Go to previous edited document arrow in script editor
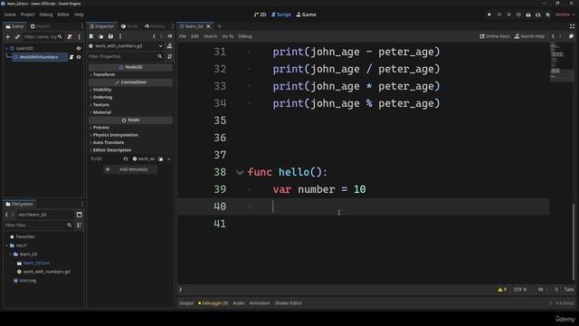Screen dimensions: 579x326 click(x=553, y=36)
